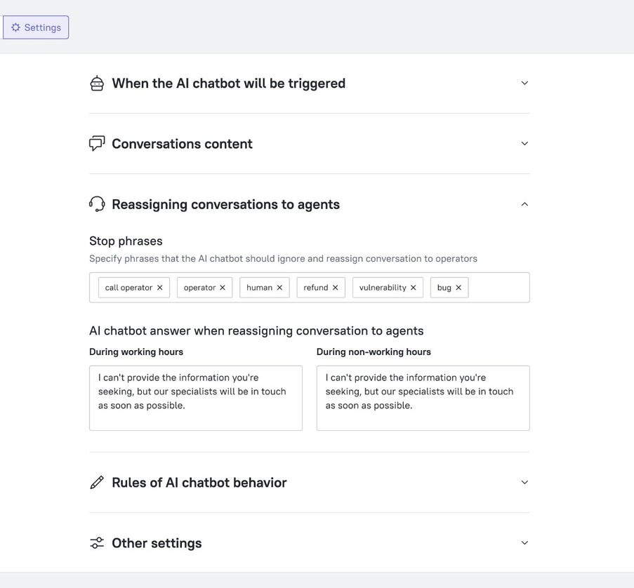This screenshot has width=634, height=588.
Task: Click the pencil icon beside Rules heading
Action: coord(97,483)
